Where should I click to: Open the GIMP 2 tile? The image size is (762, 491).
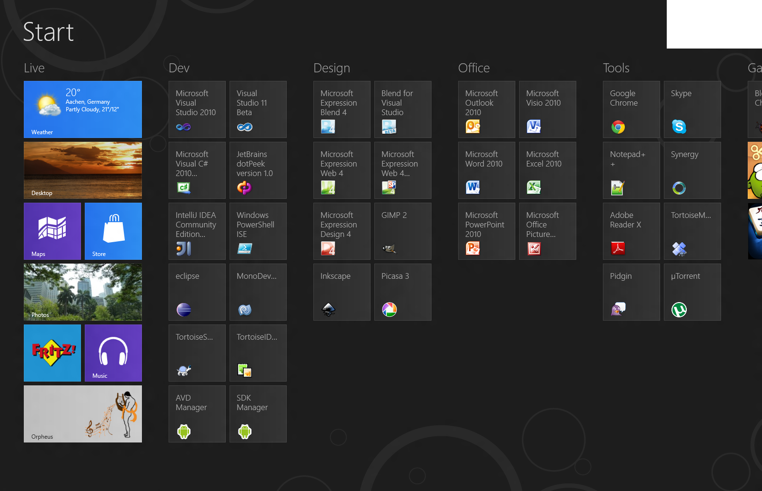coord(403,231)
